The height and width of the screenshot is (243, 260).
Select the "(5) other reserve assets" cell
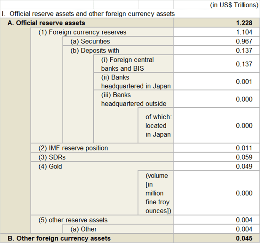pyautogui.click(x=73, y=220)
